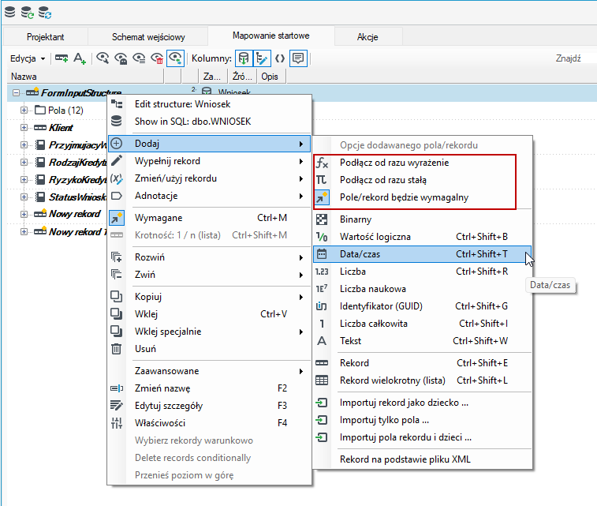Click the fx icon beside Podłącz od razu wyrażenie
Image resolution: width=597 pixels, height=506 pixels.
[322, 163]
